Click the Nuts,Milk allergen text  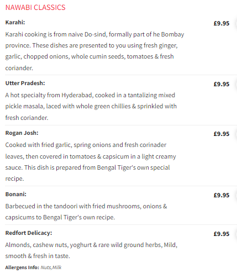(51, 267)
